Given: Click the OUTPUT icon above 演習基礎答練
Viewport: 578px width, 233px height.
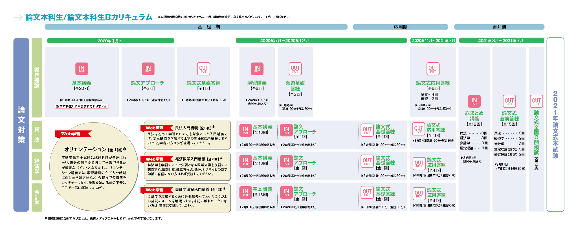Looking at the screenshot, I should pyautogui.click(x=295, y=69).
